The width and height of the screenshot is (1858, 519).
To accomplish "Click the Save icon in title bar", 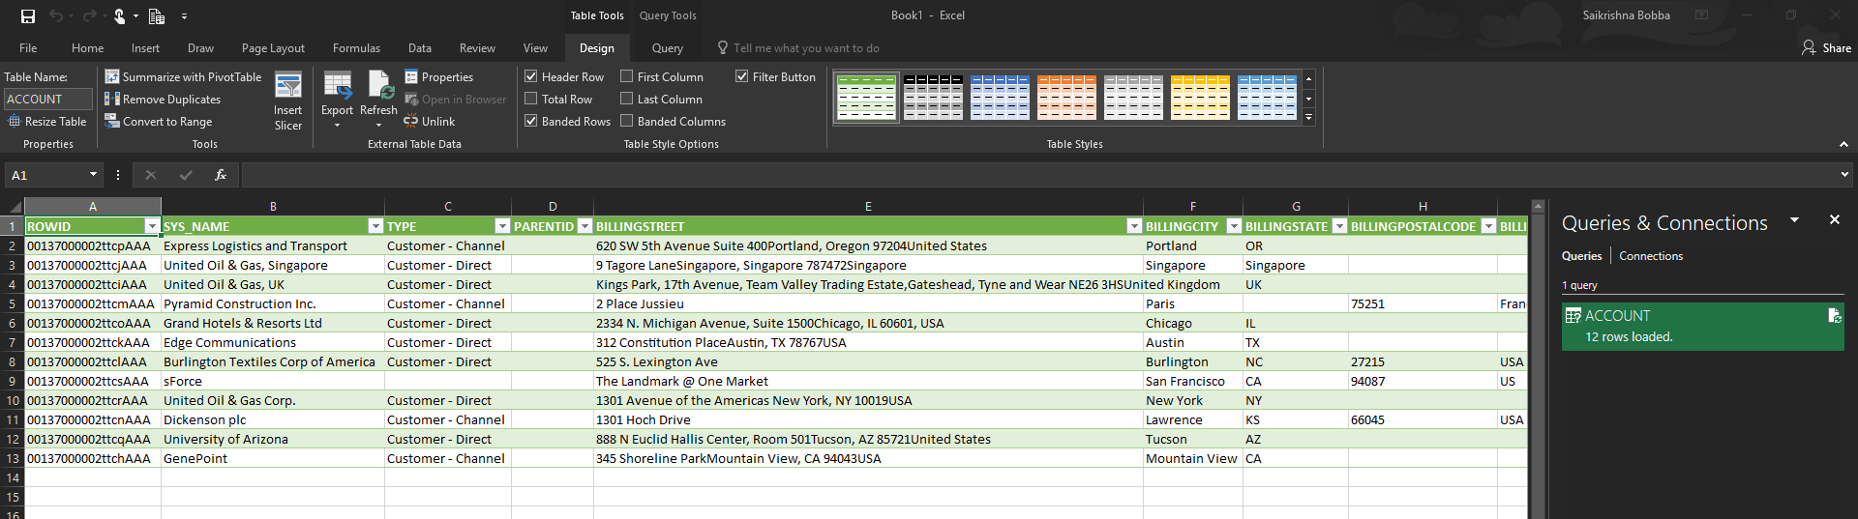I will 28,15.
